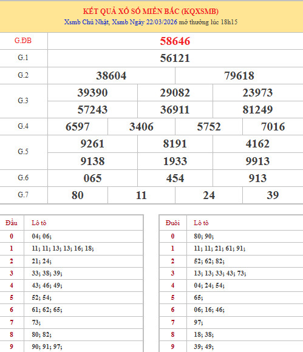Click G.4 number 3406
This screenshot has height=352, width=303.
[x=141, y=127]
